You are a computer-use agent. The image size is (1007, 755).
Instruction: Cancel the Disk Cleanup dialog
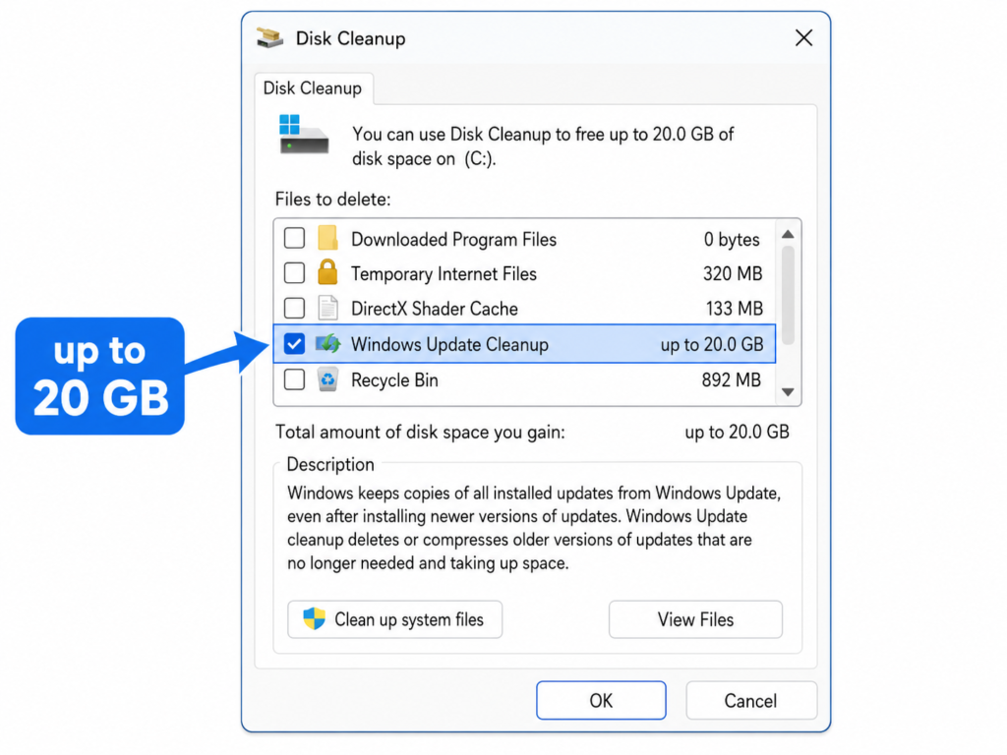751,700
